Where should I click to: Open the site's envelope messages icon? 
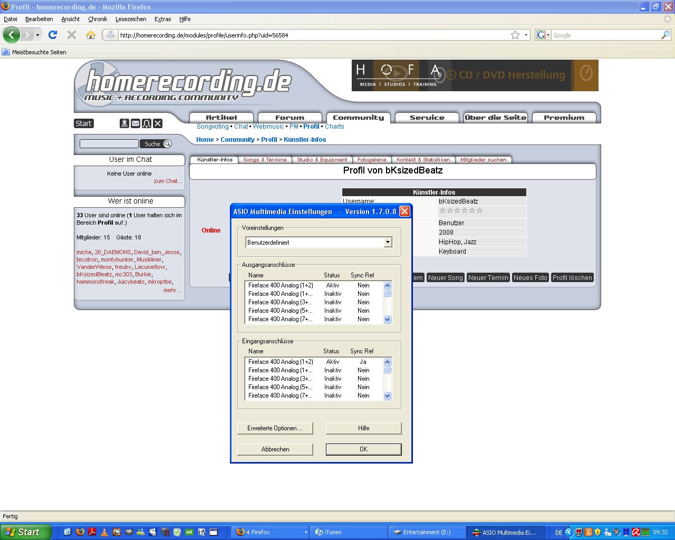tap(136, 123)
